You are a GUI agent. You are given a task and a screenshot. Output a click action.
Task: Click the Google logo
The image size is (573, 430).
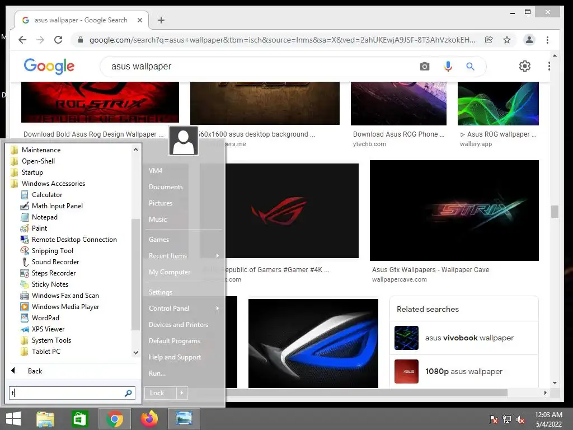(49, 66)
